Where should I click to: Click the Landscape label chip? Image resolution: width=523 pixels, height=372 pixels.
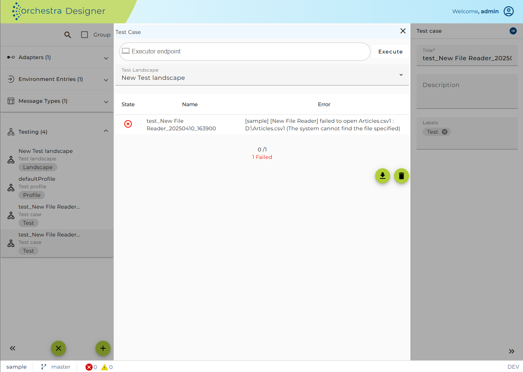pos(38,167)
